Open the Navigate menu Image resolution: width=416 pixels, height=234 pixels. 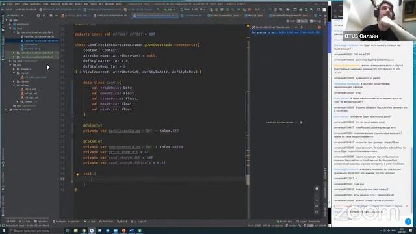point(35,4)
